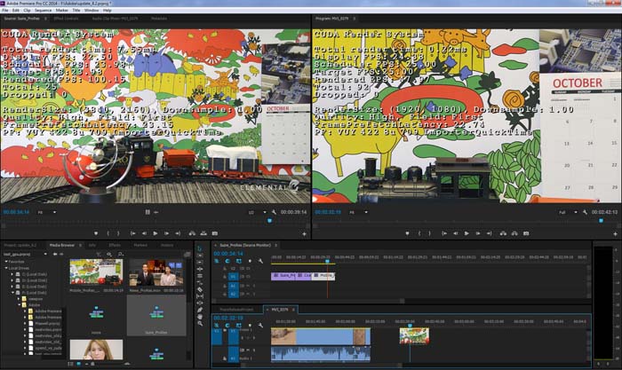Toggle snap in Suzie_ProRes timeline
622x370 pixels.
pyautogui.click(x=227, y=261)
